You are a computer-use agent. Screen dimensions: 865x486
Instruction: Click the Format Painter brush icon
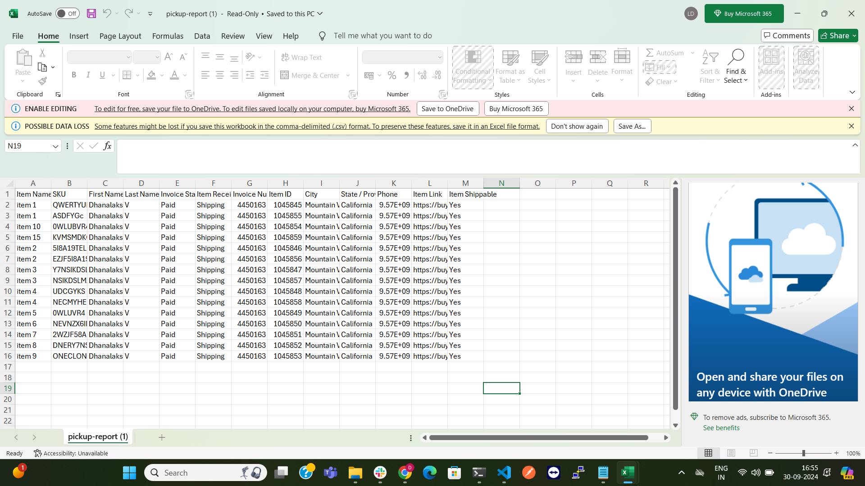42,81
